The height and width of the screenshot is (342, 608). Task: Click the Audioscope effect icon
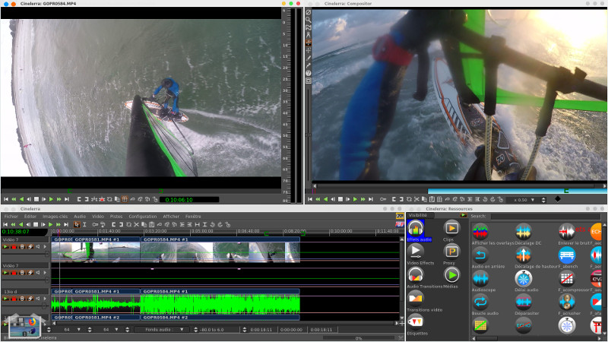click(x=480, y=279)
